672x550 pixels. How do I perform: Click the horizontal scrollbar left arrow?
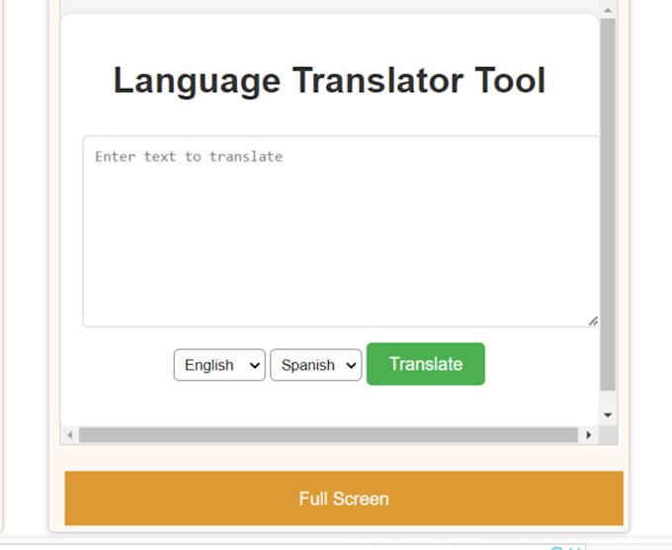[70, 435]
